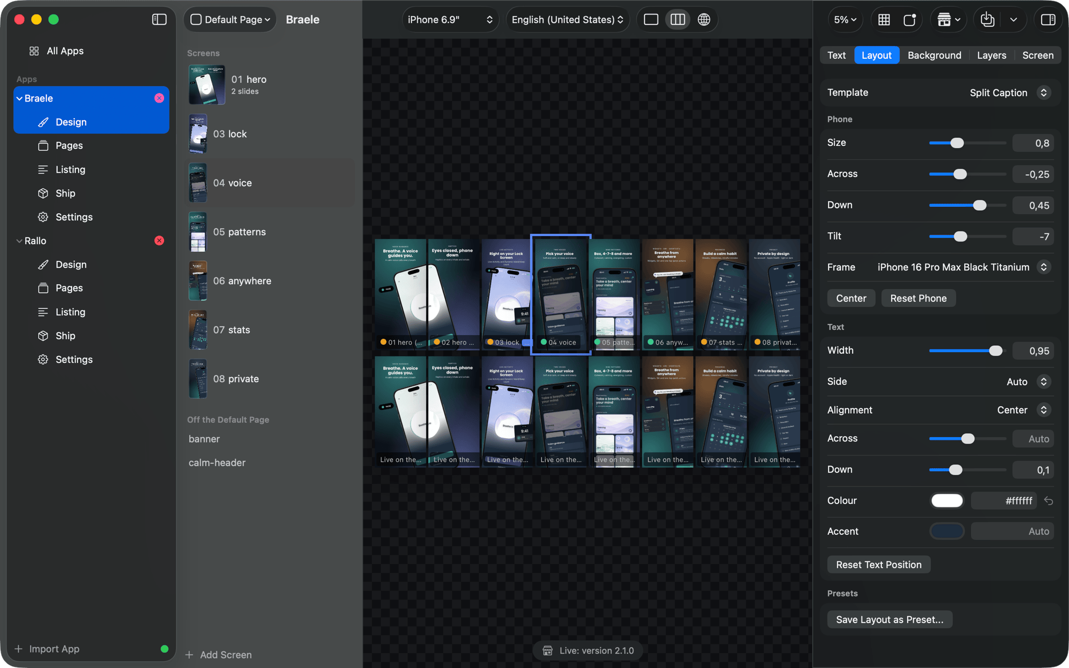Open the 5% zoom dropdown
This screenshot has height=668, width=1069.
(845, 20)
